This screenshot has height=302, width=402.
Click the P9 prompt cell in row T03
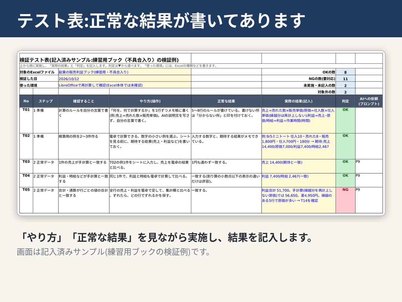click(369, 166)
